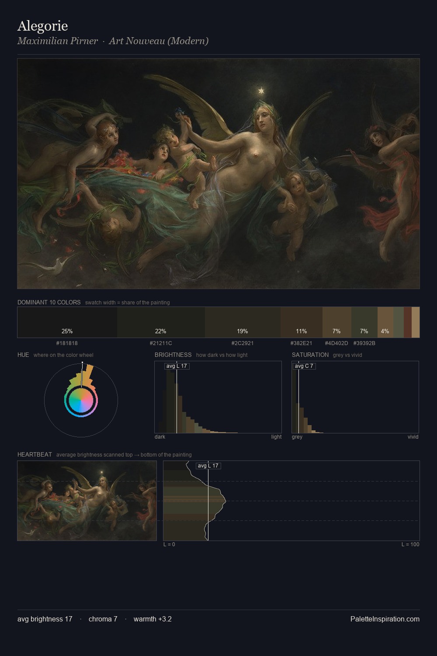Click the 'light' brightness axis label
437x656 pixels.
(x=276, y=437)
